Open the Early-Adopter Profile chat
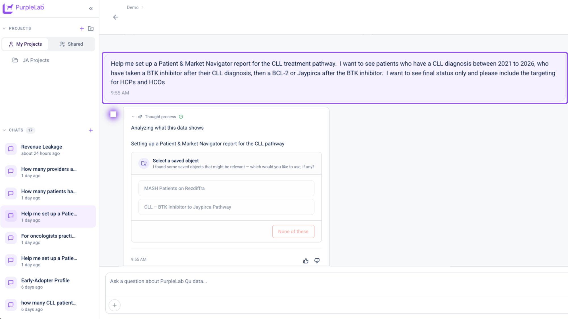 click(x=48, y=283)
